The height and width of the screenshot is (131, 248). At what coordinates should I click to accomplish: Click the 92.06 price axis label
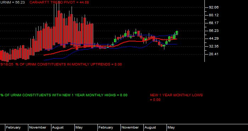point(214,7)
